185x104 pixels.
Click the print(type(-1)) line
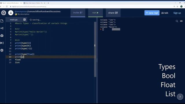click(23, 49)
